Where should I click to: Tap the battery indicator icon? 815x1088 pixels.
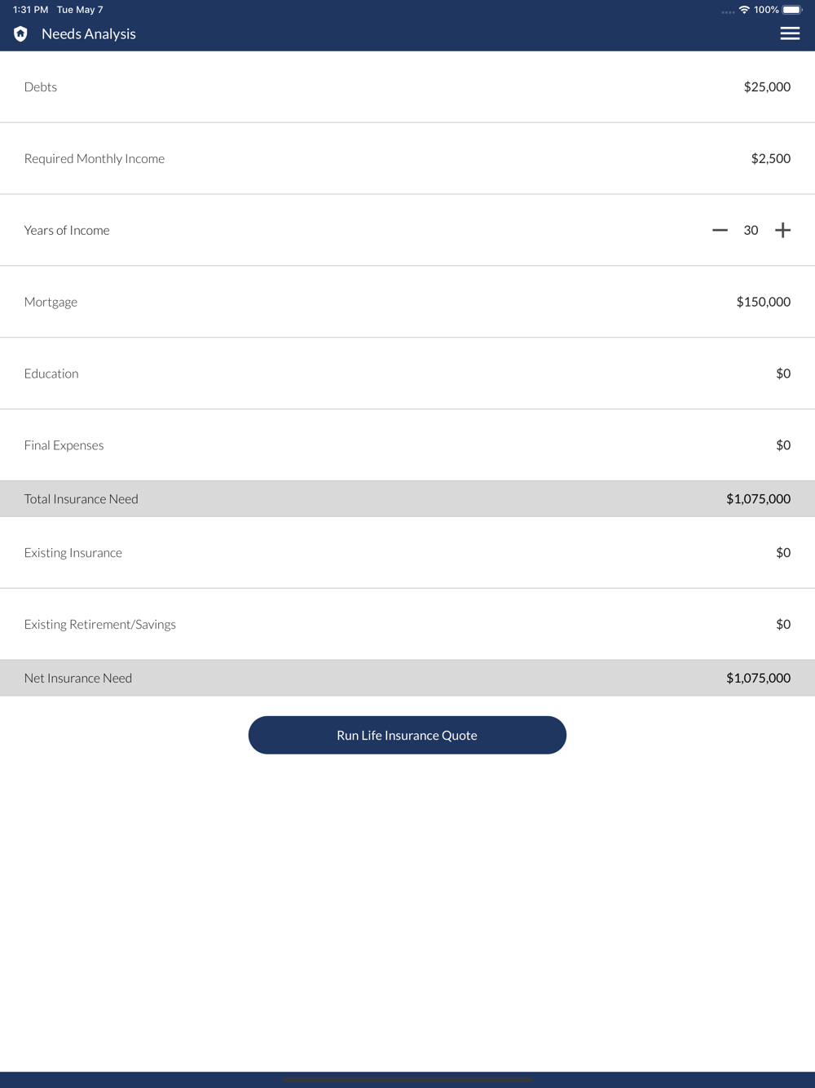point(793,10)
